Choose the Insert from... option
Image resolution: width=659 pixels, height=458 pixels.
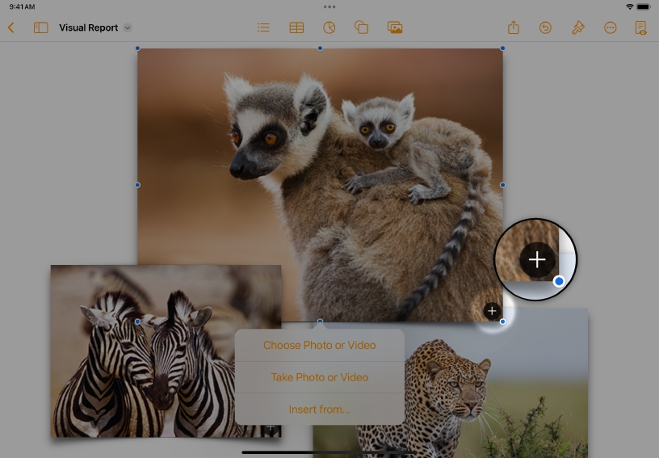click(319, 410)
